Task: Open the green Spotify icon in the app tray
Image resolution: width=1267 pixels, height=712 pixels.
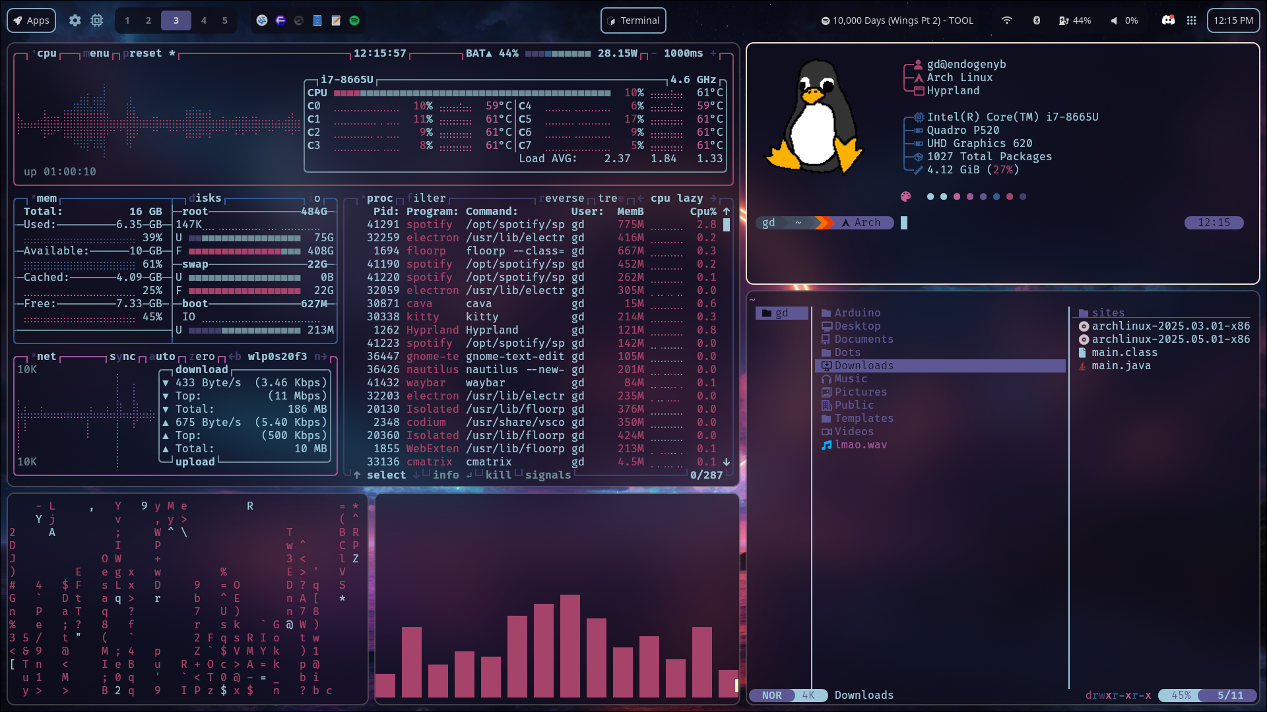Action: [x=354, y=20]
